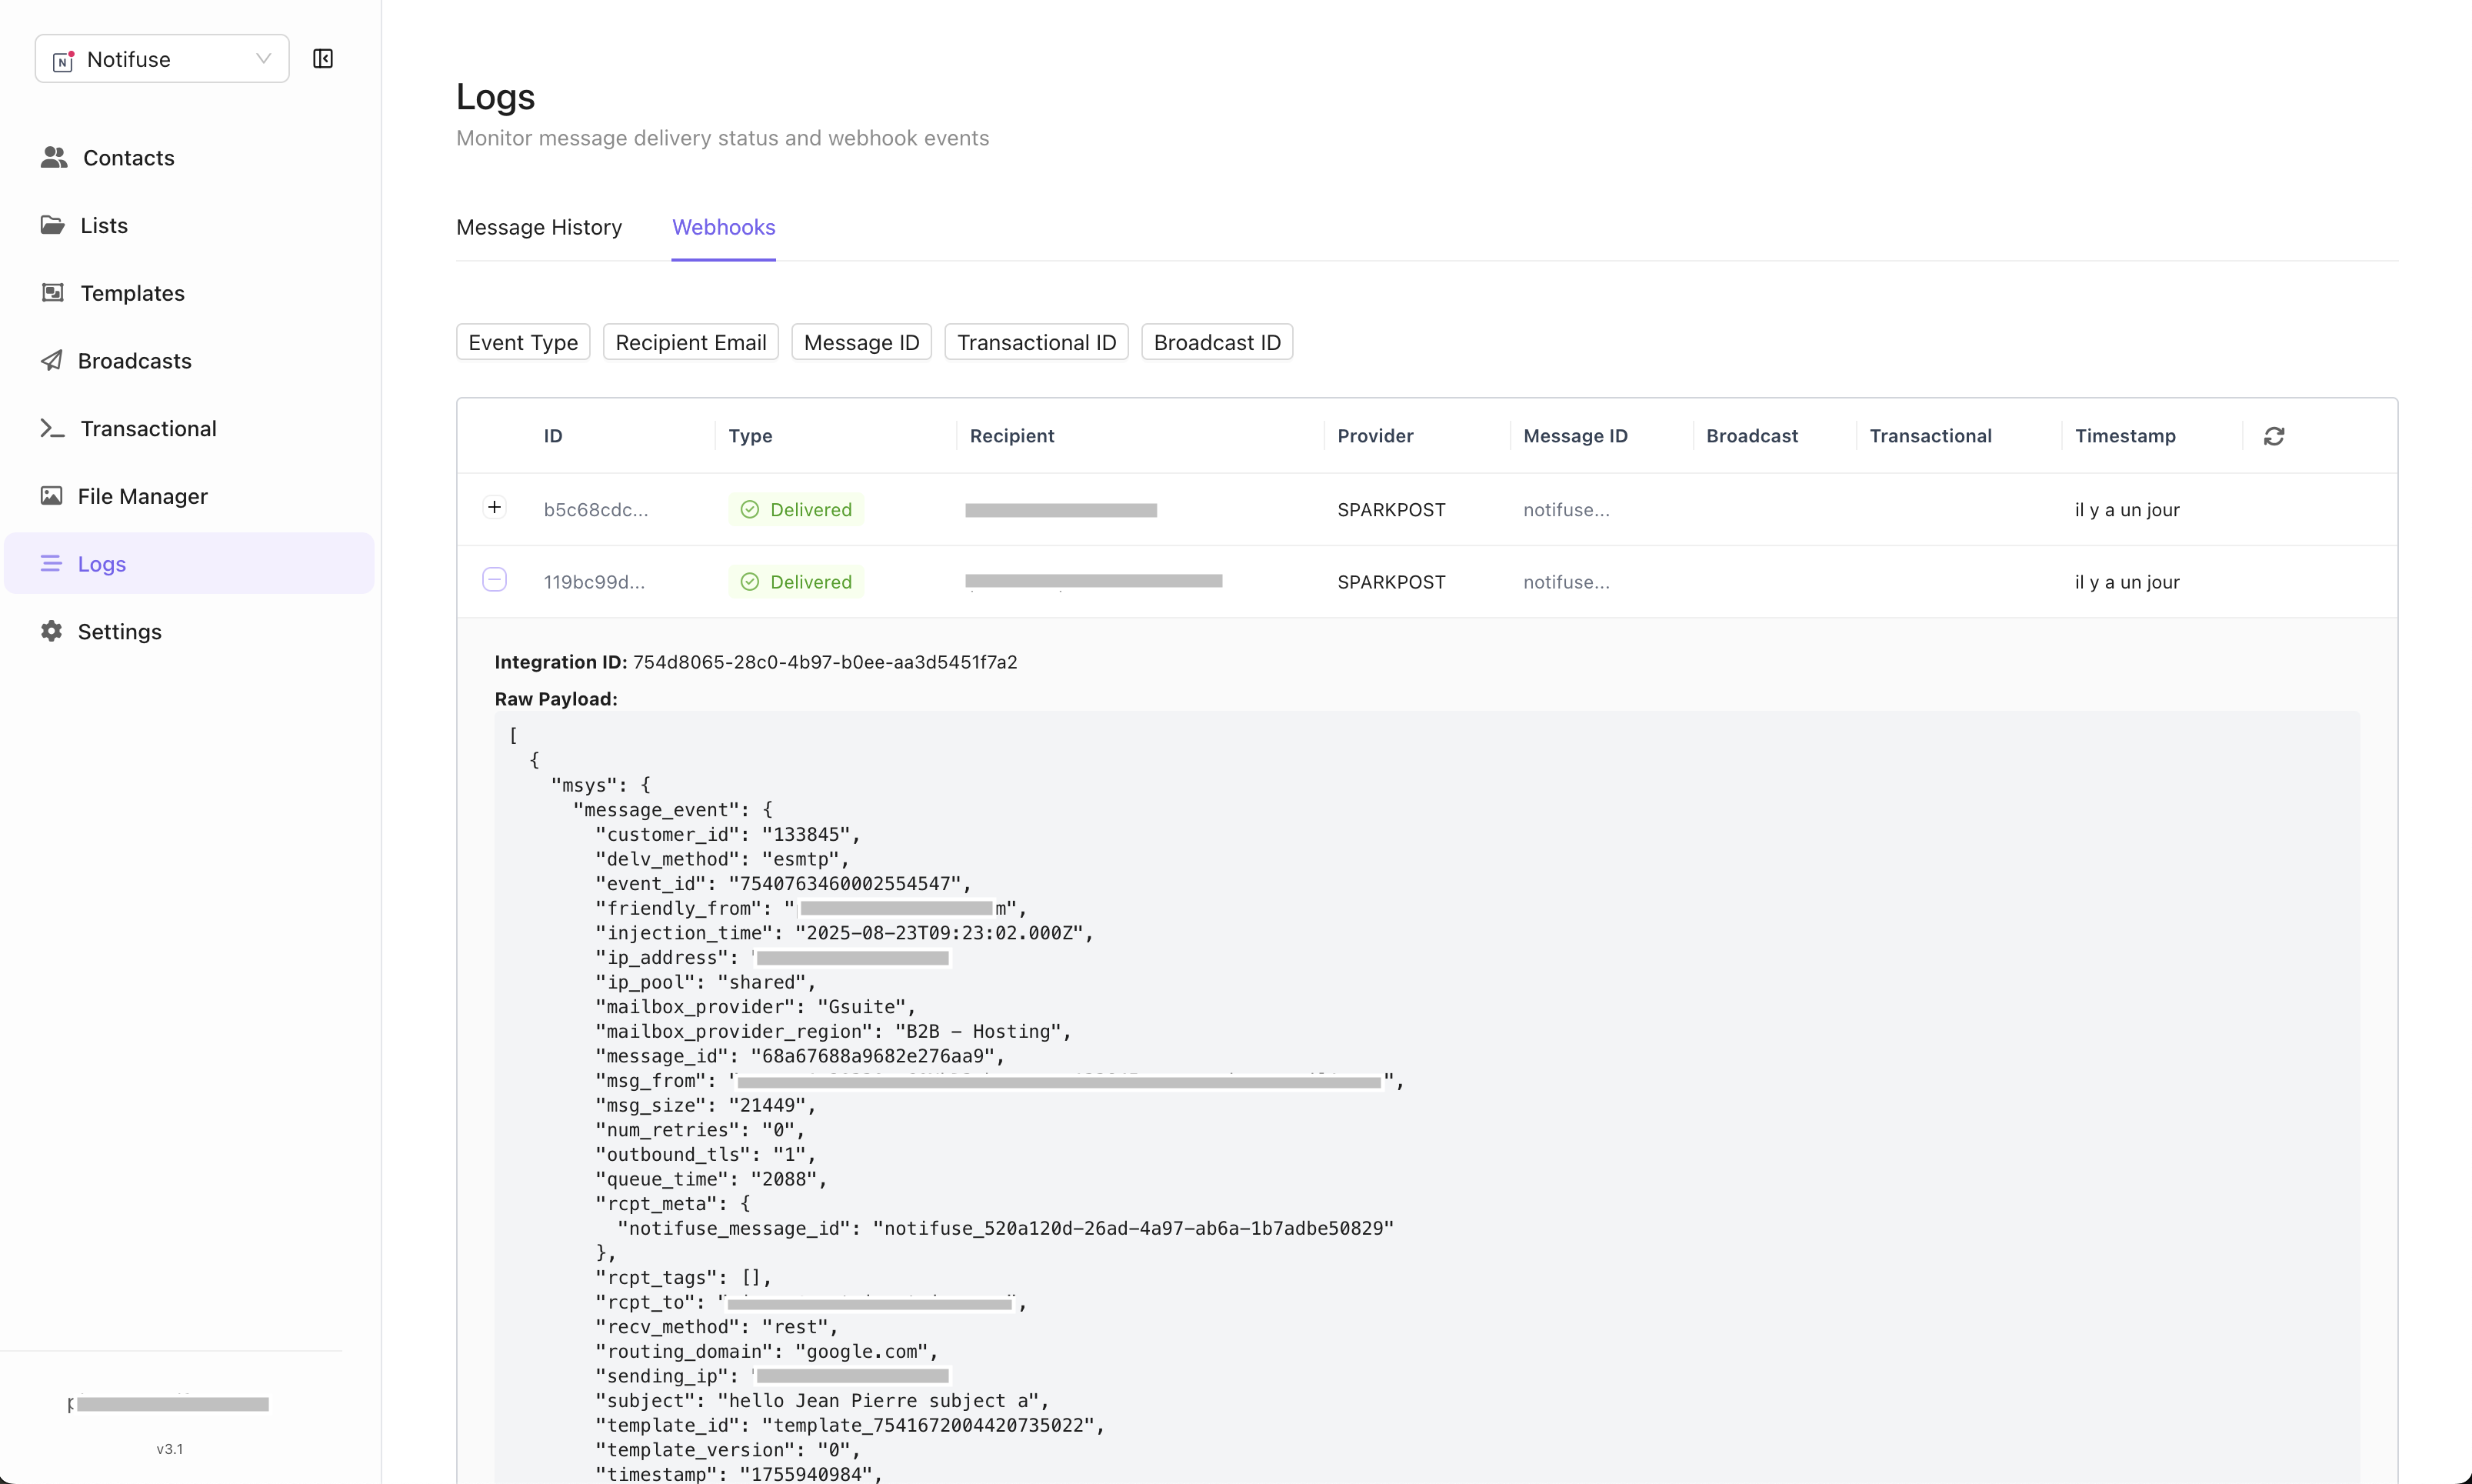The image size is (2472, 1484).
Task: Click the notifuse_message_id line in payload
Action: 1005,1228
